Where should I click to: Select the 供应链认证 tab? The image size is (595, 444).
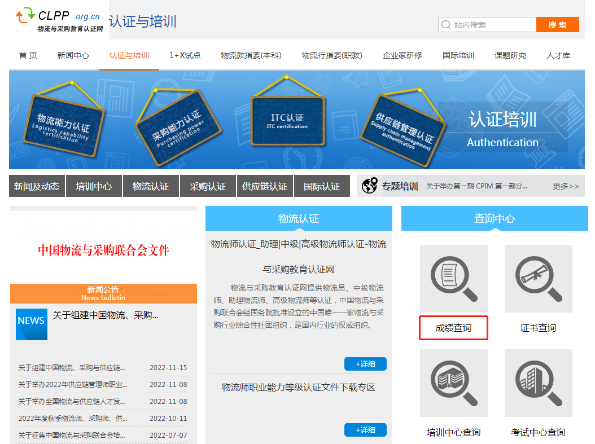[x=265, y=186]
